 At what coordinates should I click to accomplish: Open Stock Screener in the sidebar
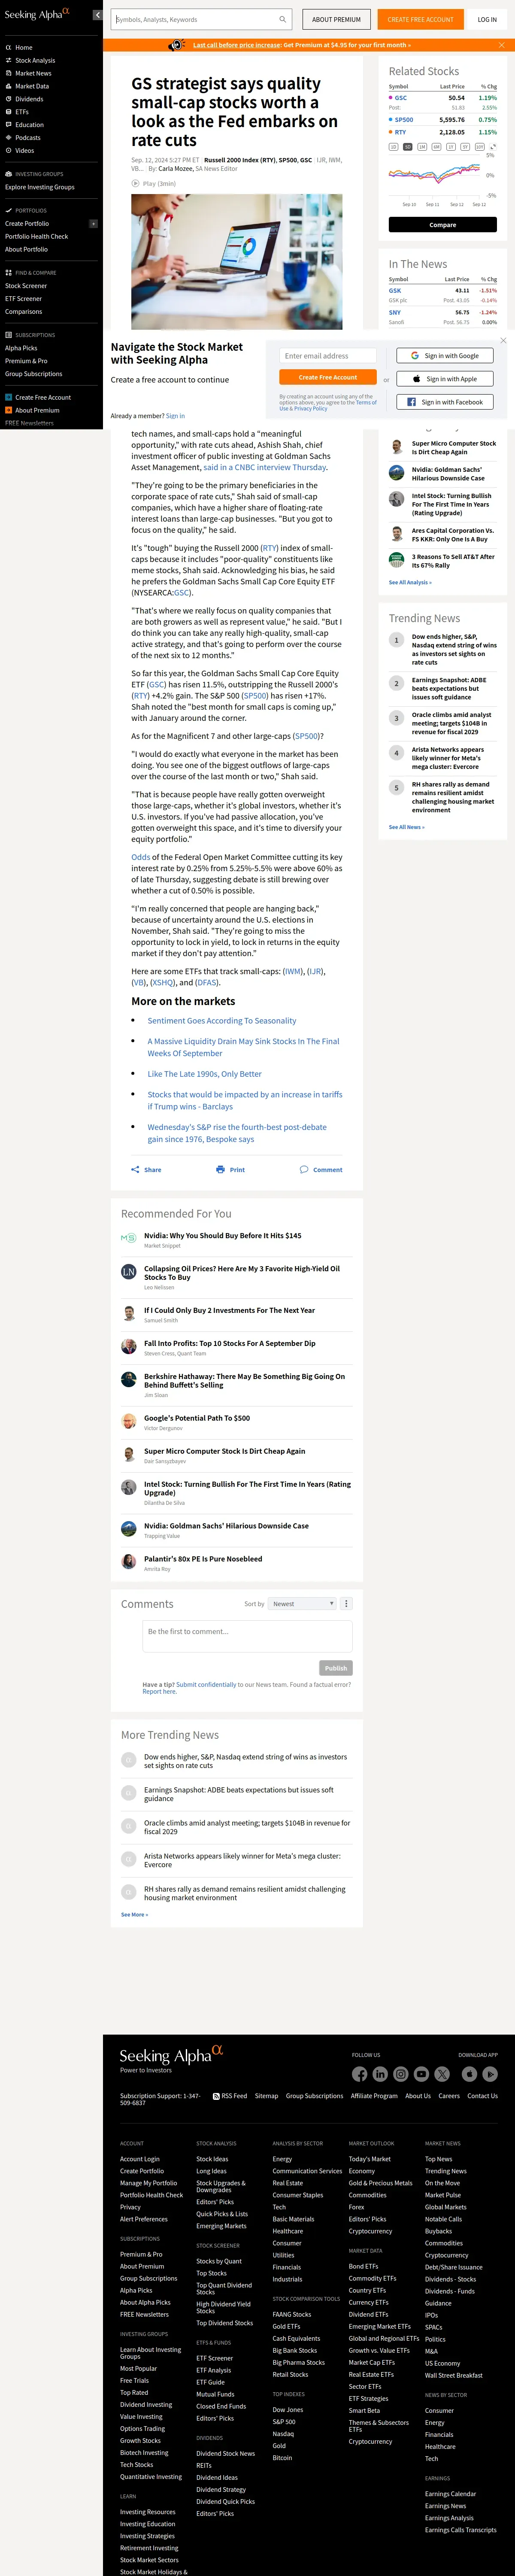click(x=26, y=286)
